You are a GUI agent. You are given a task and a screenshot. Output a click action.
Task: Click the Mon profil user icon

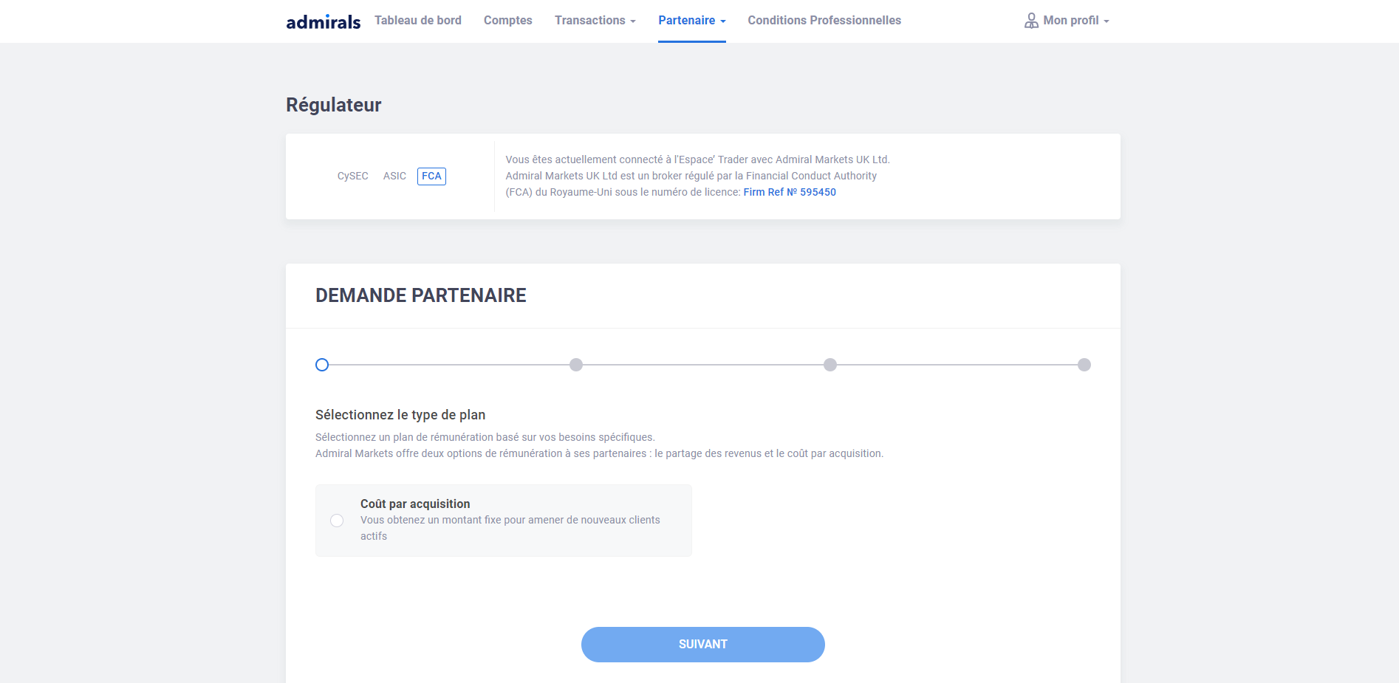click(x=1031, y=21)
